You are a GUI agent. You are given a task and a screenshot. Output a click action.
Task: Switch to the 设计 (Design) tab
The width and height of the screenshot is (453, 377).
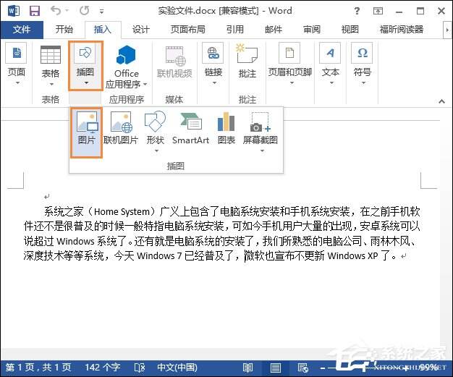(x=141, y=29)
